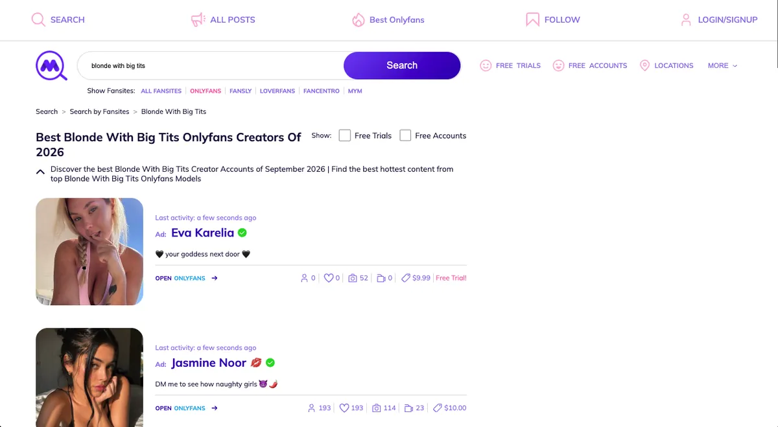
Task: Open the FREE ACCOUNTS nav link
Action: click(x=598, y=65)
